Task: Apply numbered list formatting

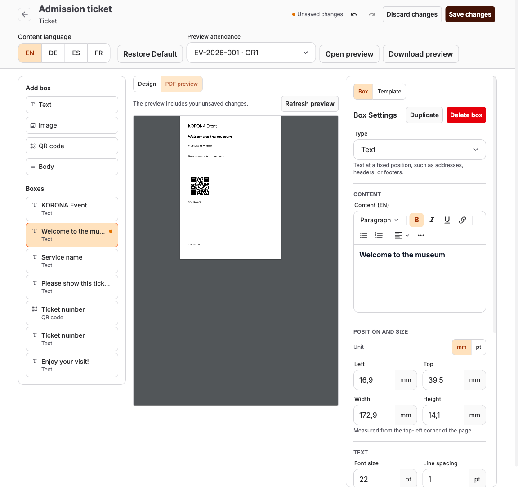Action: [379, 235]
